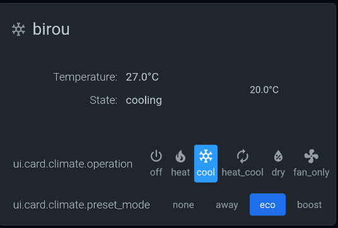Click the snowflake icon beside birou
Image resolution: width=338 pixels, height=228 pixels.
[x=18, y=29]
